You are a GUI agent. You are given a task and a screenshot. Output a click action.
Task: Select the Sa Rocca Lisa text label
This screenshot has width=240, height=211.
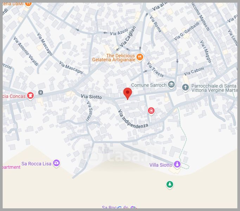(36, 164)
